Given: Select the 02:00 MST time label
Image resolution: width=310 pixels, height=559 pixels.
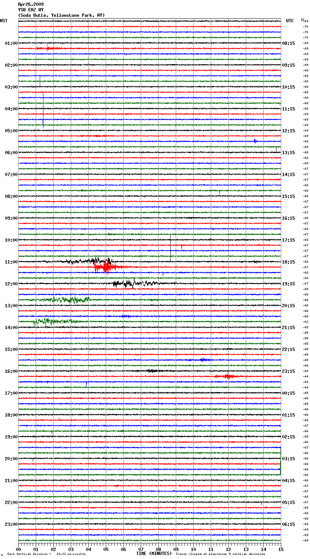Looking at the screenshot, I should tap(11, 65).
